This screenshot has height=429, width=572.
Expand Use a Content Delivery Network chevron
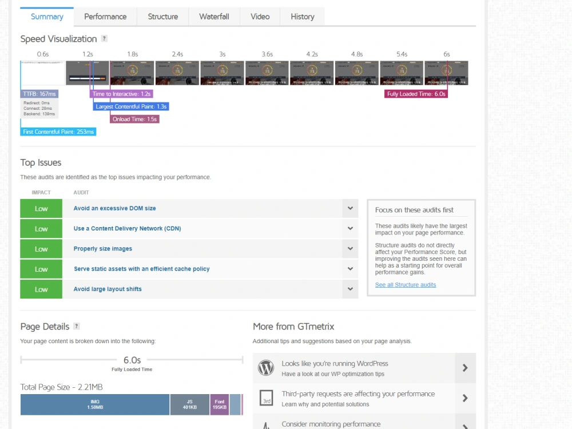pyautogui.click(x=350, y=228)
